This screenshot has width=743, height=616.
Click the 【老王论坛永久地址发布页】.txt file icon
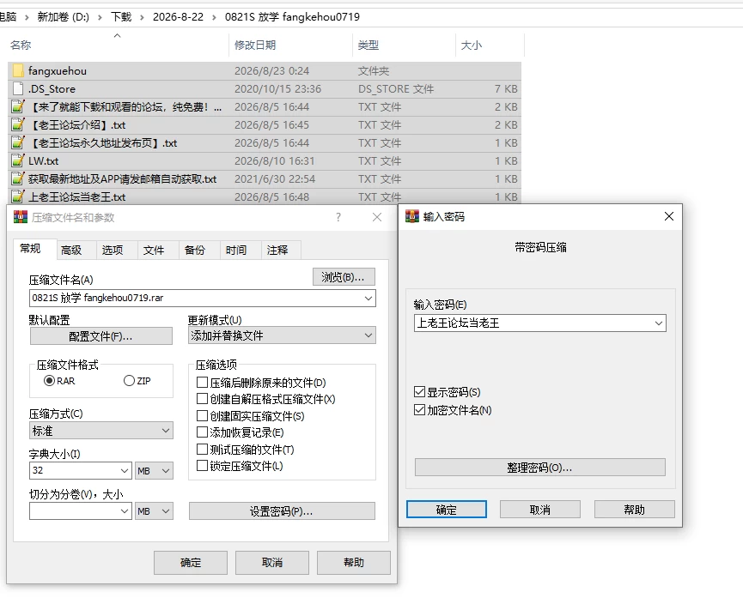click(18, 143)
